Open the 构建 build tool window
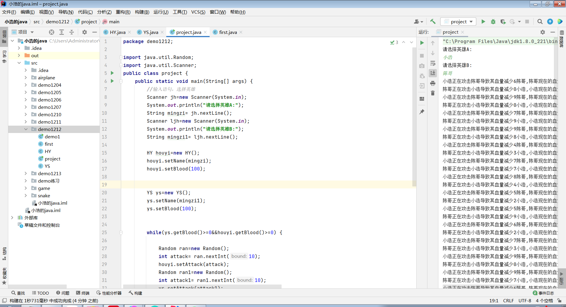 point(135,293)
